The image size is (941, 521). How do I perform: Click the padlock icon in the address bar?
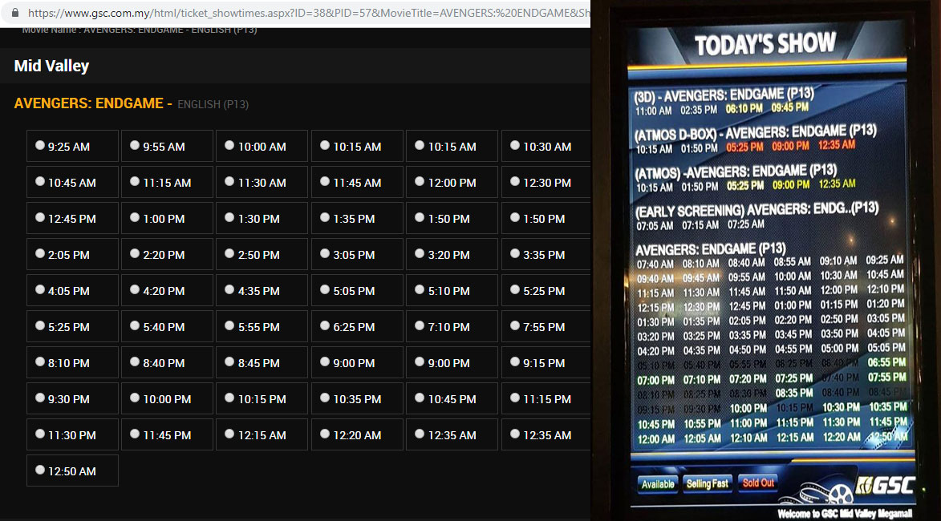point(15,13)
